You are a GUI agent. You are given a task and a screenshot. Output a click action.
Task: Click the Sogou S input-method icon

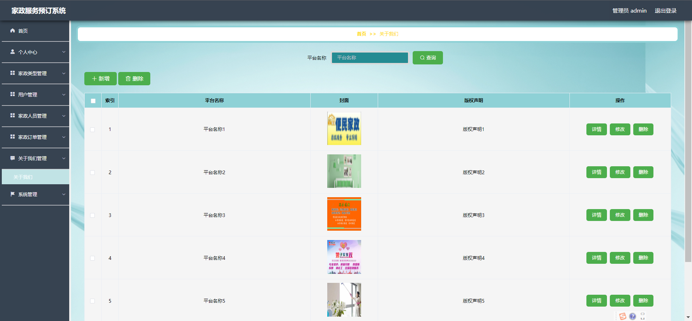[x=622, y=316]
